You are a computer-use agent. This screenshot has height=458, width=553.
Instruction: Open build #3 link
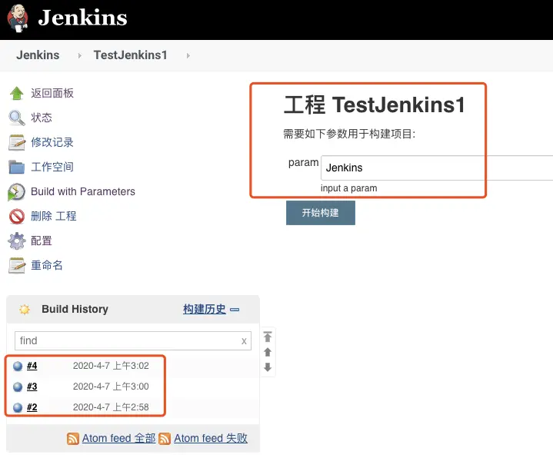click(x=32, y=387)
